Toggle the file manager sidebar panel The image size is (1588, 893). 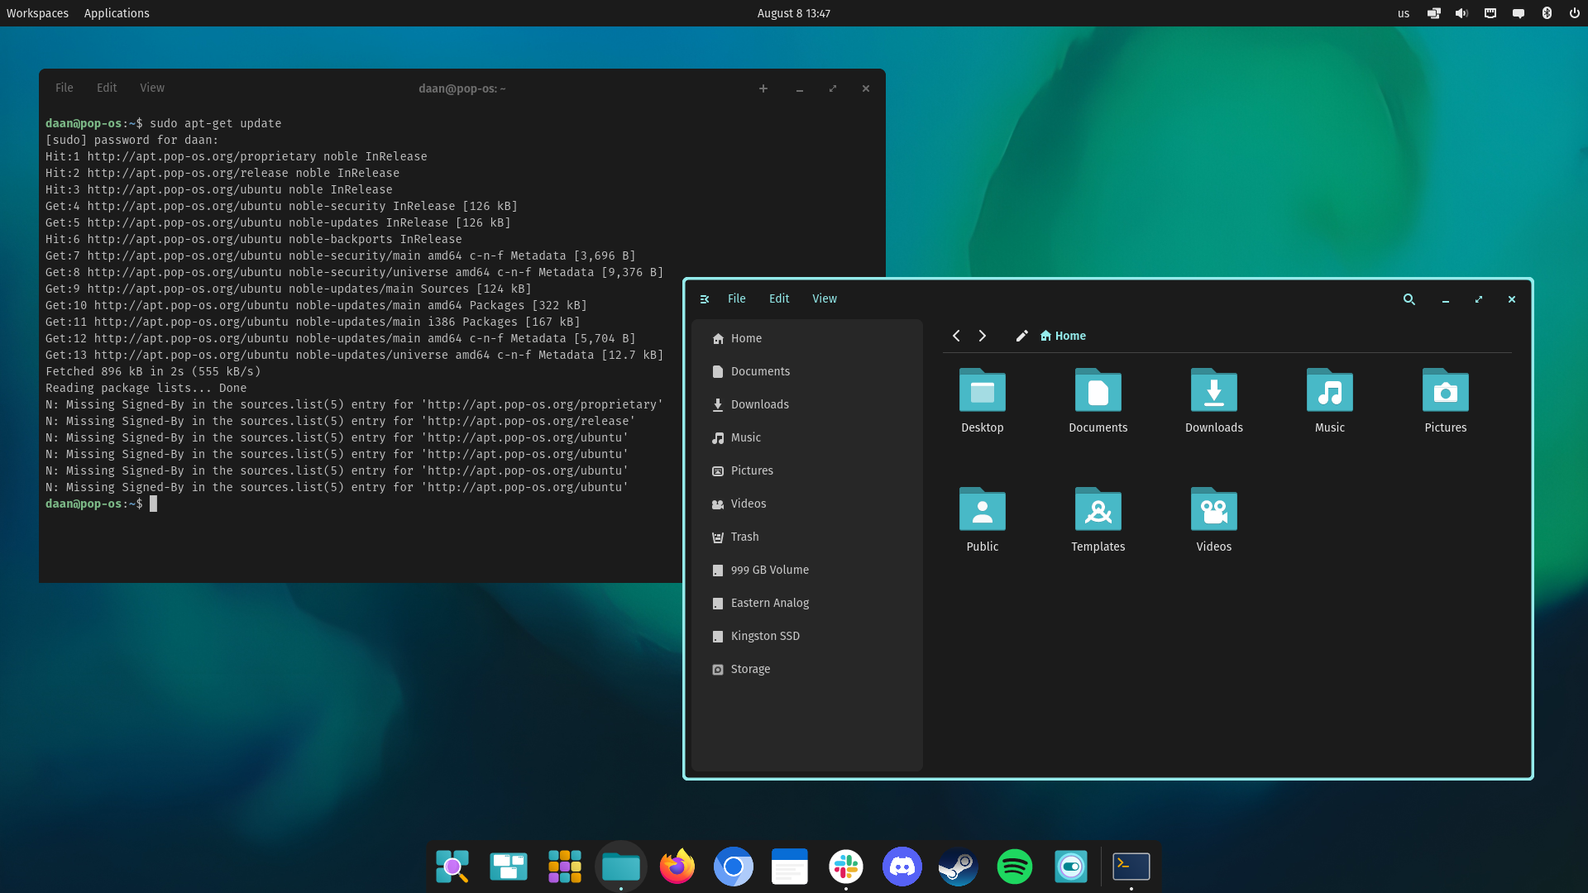tap(705, 298)
